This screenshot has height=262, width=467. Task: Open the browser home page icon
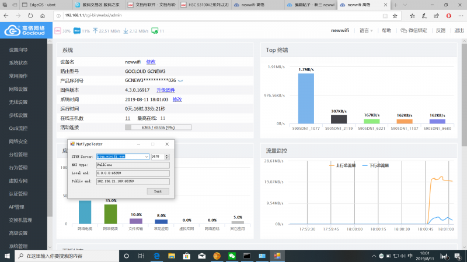(43, 16)
